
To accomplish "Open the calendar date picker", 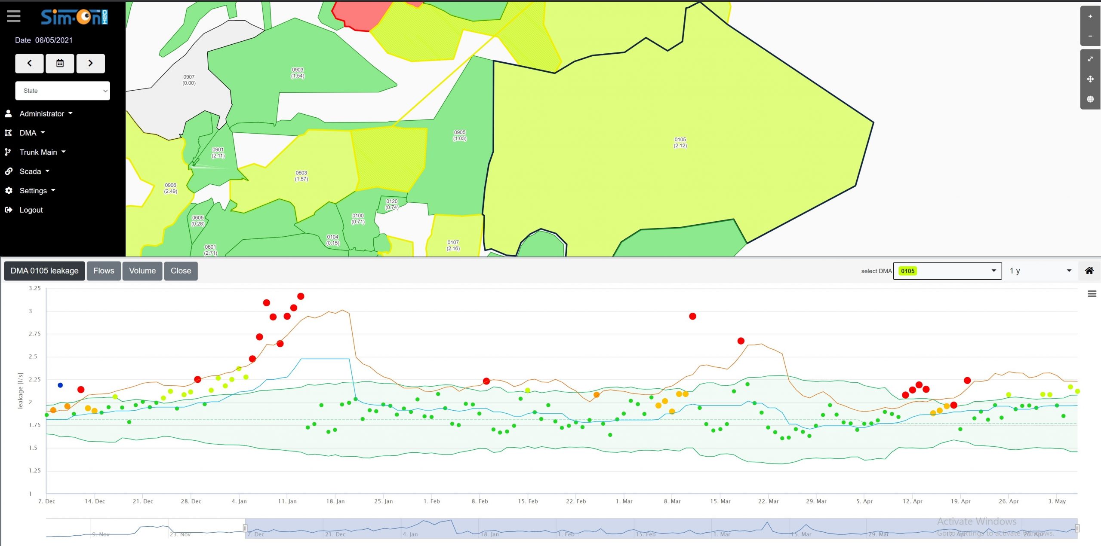I will click(60, 63).
